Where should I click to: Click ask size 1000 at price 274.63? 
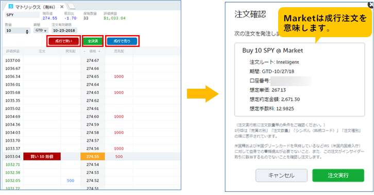point(119,92)
